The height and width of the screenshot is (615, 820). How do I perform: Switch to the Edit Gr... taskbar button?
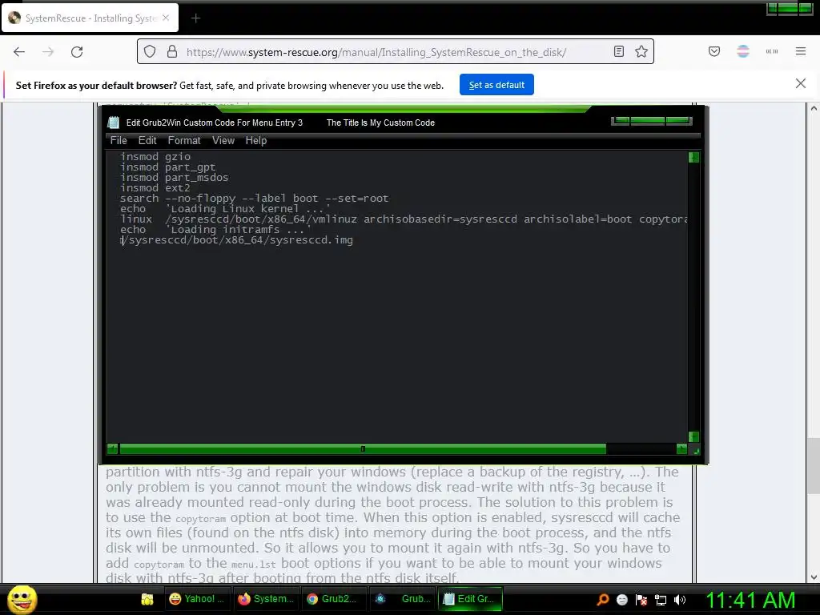[470, 599]
